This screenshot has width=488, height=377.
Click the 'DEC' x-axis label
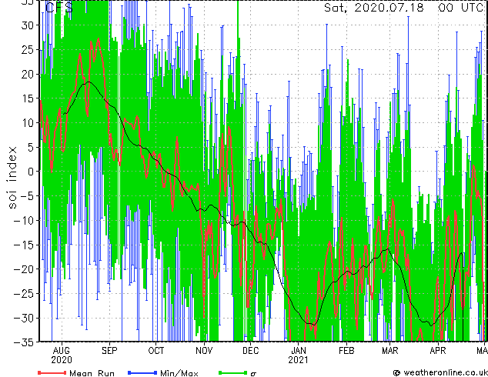point(250,351)
